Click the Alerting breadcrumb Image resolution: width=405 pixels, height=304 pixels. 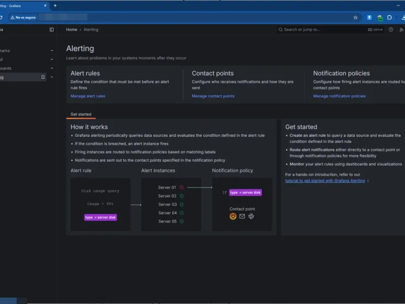91,29
